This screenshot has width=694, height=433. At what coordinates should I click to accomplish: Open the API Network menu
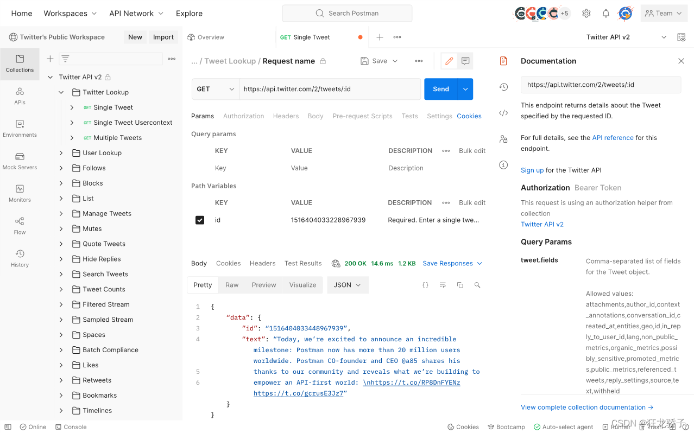coord(136,14)
